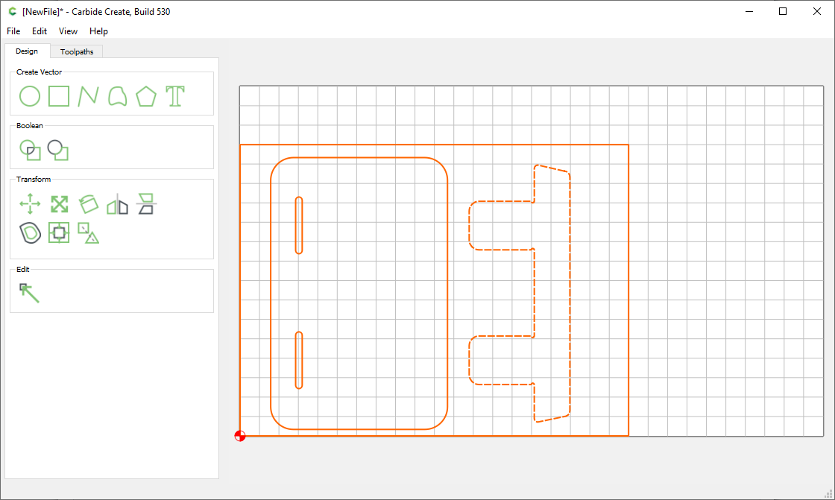This screenshot has width=835, height=500.
Task: Activate the node editing tool in Edit section
Action: pyautogui.click(x=28, y=292)
